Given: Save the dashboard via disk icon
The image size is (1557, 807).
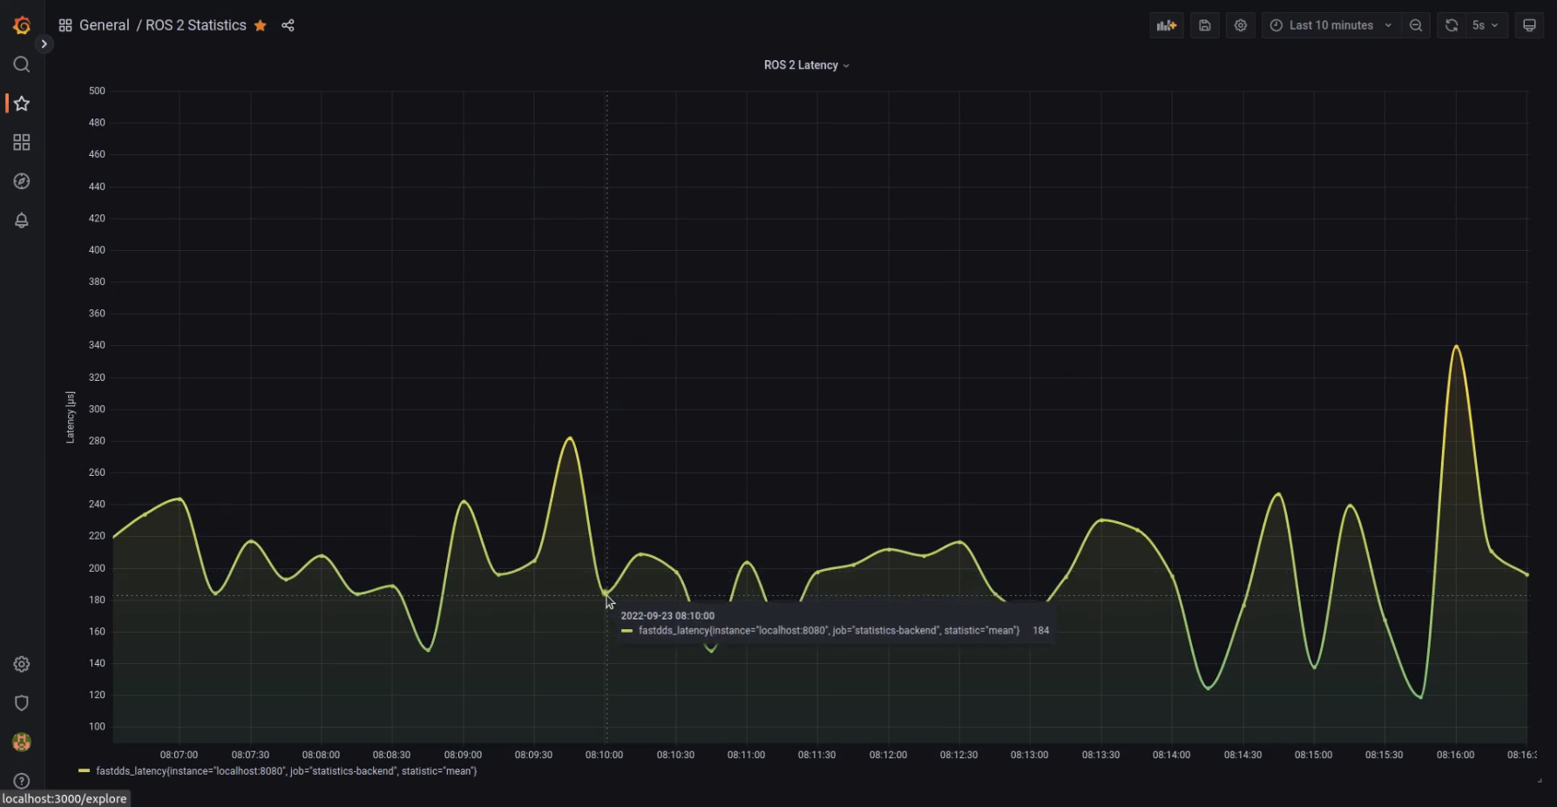Looking at the screenshot, I should (x=1204, y=25).
